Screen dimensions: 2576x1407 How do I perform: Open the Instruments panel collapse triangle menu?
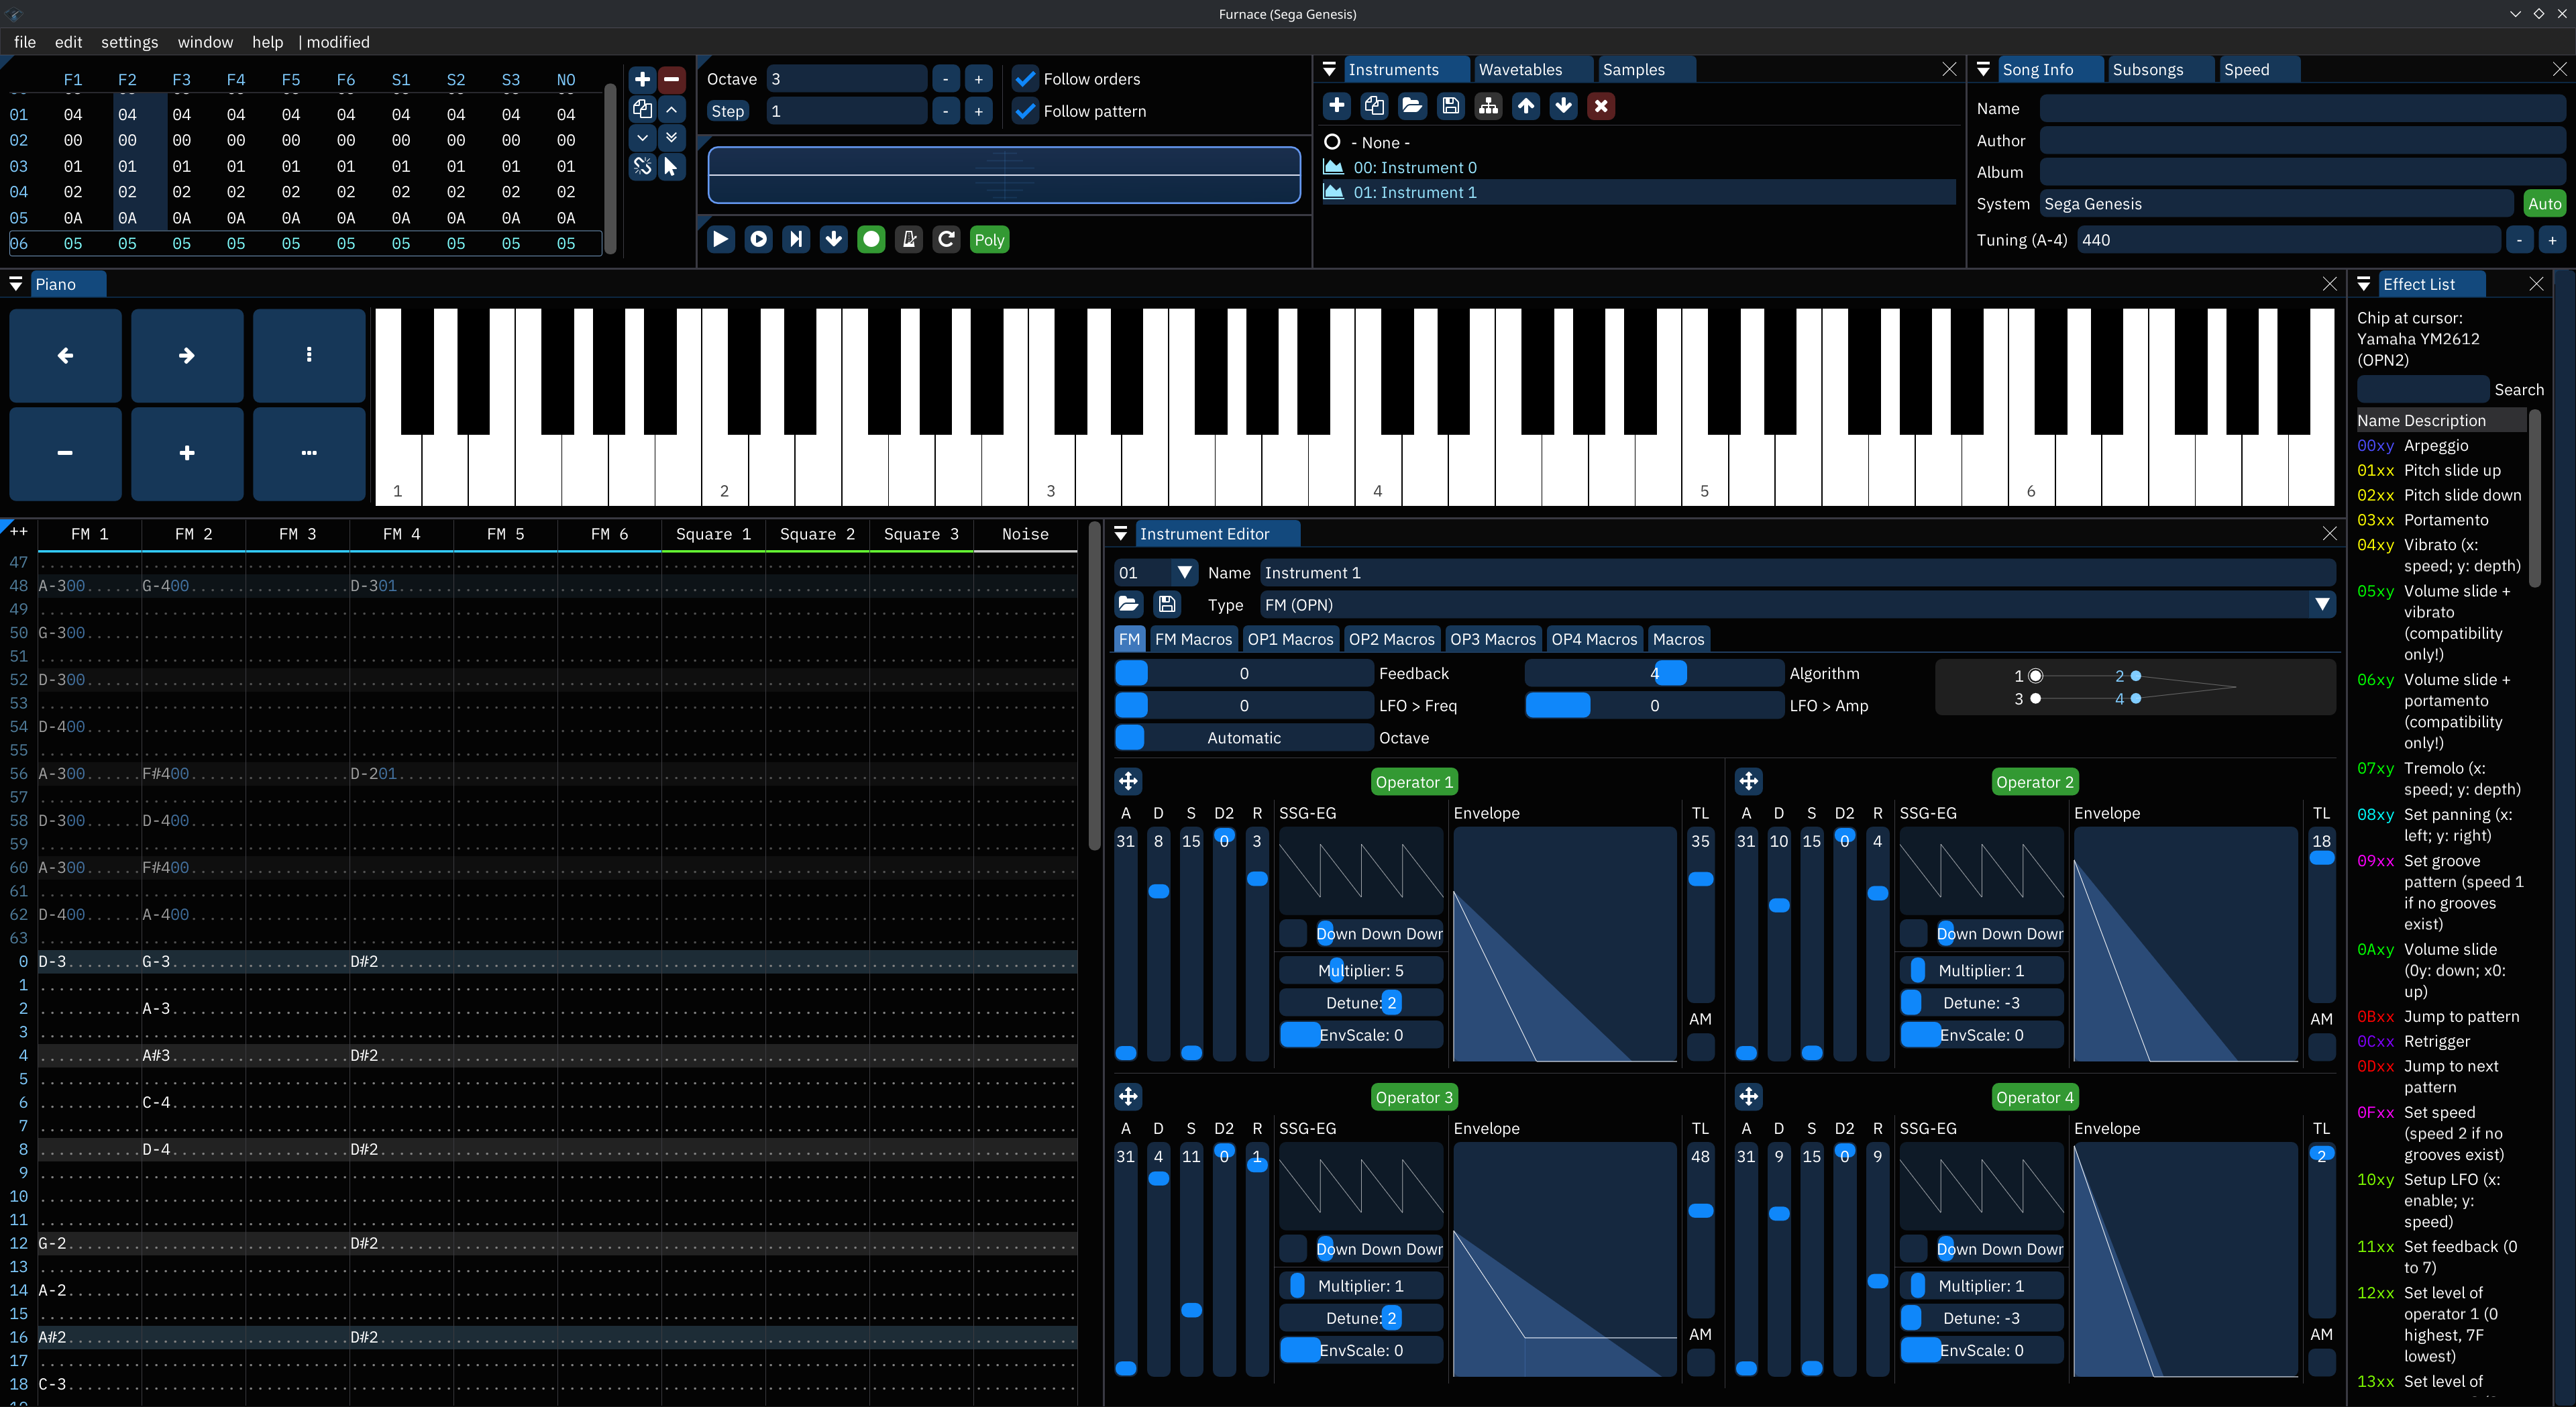click(x=1329, y=69)
